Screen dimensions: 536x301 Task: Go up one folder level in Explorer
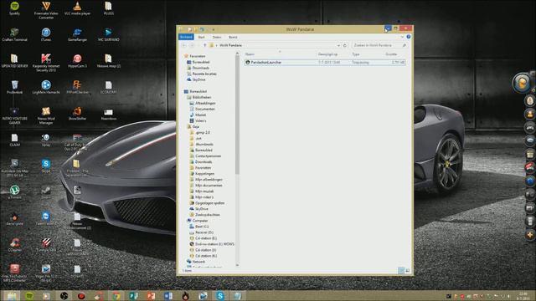(204, 45)
